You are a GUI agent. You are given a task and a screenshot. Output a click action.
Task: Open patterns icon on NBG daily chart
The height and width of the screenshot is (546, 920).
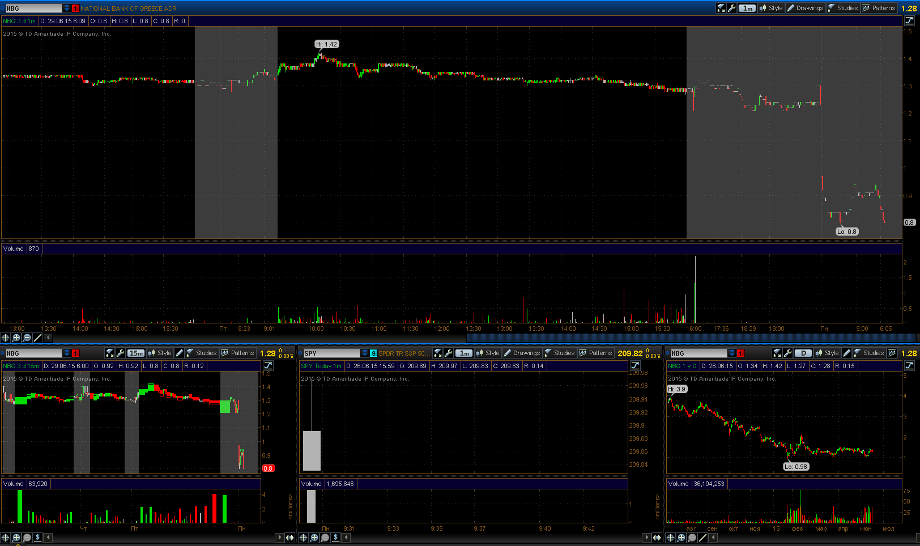(x=892, y=353)
